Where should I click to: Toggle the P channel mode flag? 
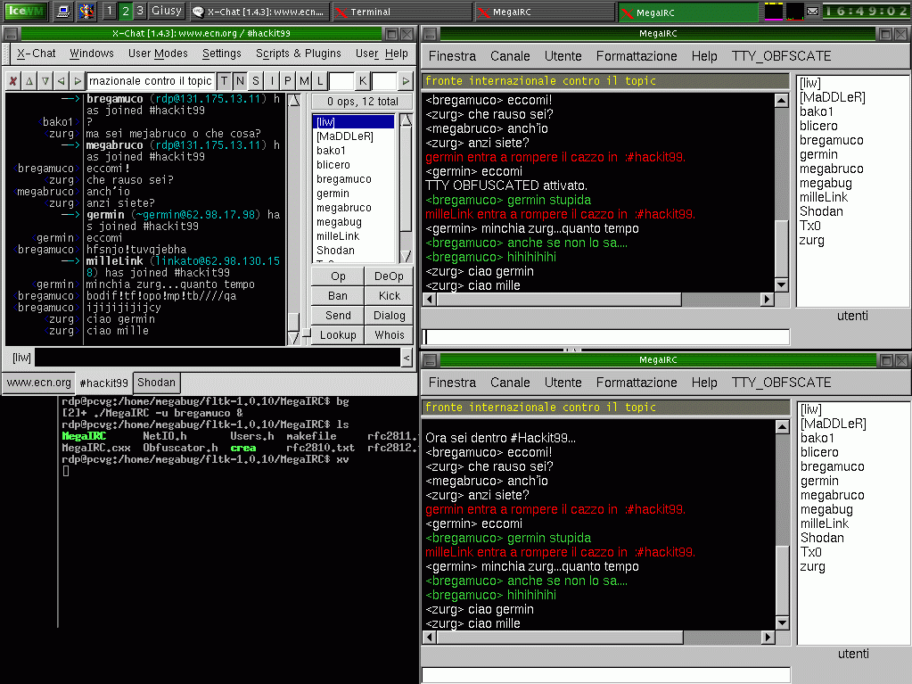(287, 81)
